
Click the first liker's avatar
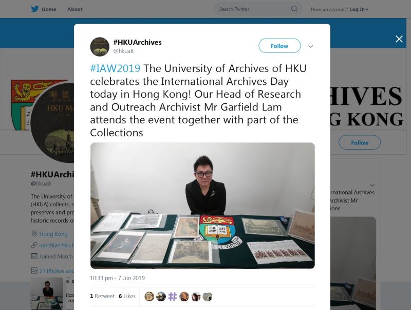150,296
